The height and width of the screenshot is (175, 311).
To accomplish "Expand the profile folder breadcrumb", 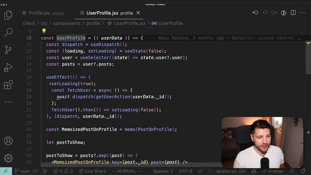I will click(x=93, y=23).
